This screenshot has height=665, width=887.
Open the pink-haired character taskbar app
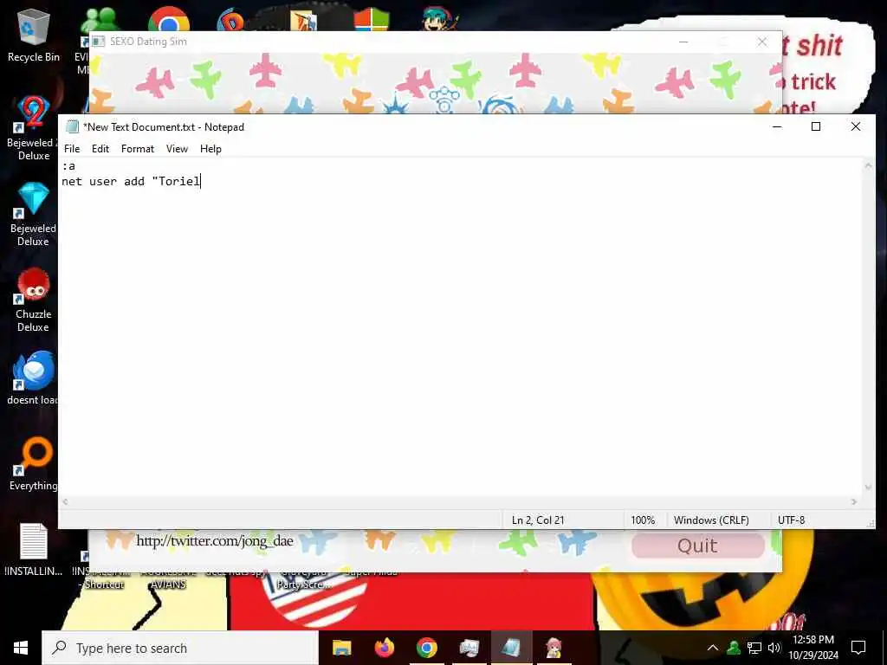(554, 648)
